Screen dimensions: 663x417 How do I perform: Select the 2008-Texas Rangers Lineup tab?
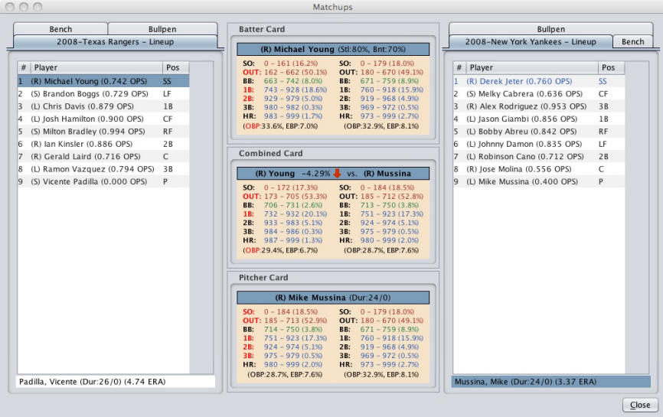[115, 42]
